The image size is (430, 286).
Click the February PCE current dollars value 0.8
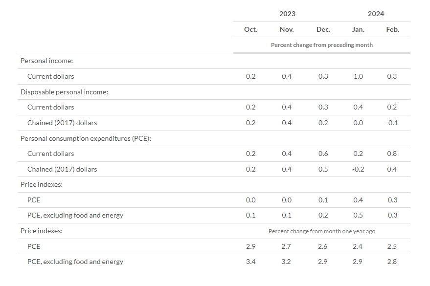click(x=392, y=154)
